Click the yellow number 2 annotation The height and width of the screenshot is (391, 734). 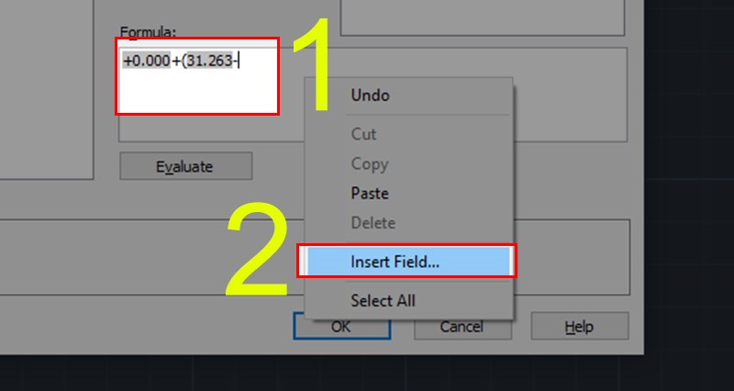pos(260,254)
